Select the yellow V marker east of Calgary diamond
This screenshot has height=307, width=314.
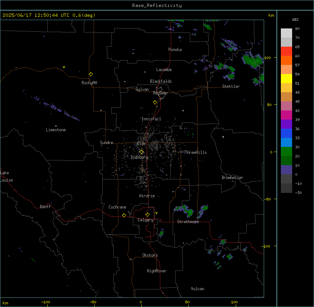(x=156, y=213)
